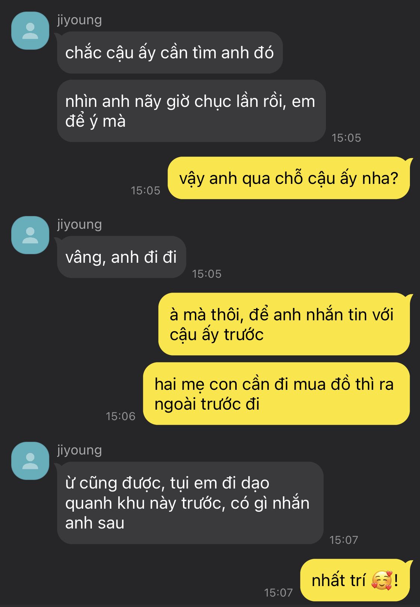
Task: Tap the heart-face emoji in "nhất trí" message
Action: click(x=382, y=580)
